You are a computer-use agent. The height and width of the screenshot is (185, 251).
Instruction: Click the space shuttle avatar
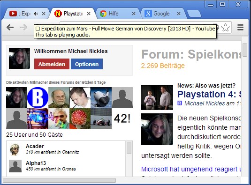[101, 97]
